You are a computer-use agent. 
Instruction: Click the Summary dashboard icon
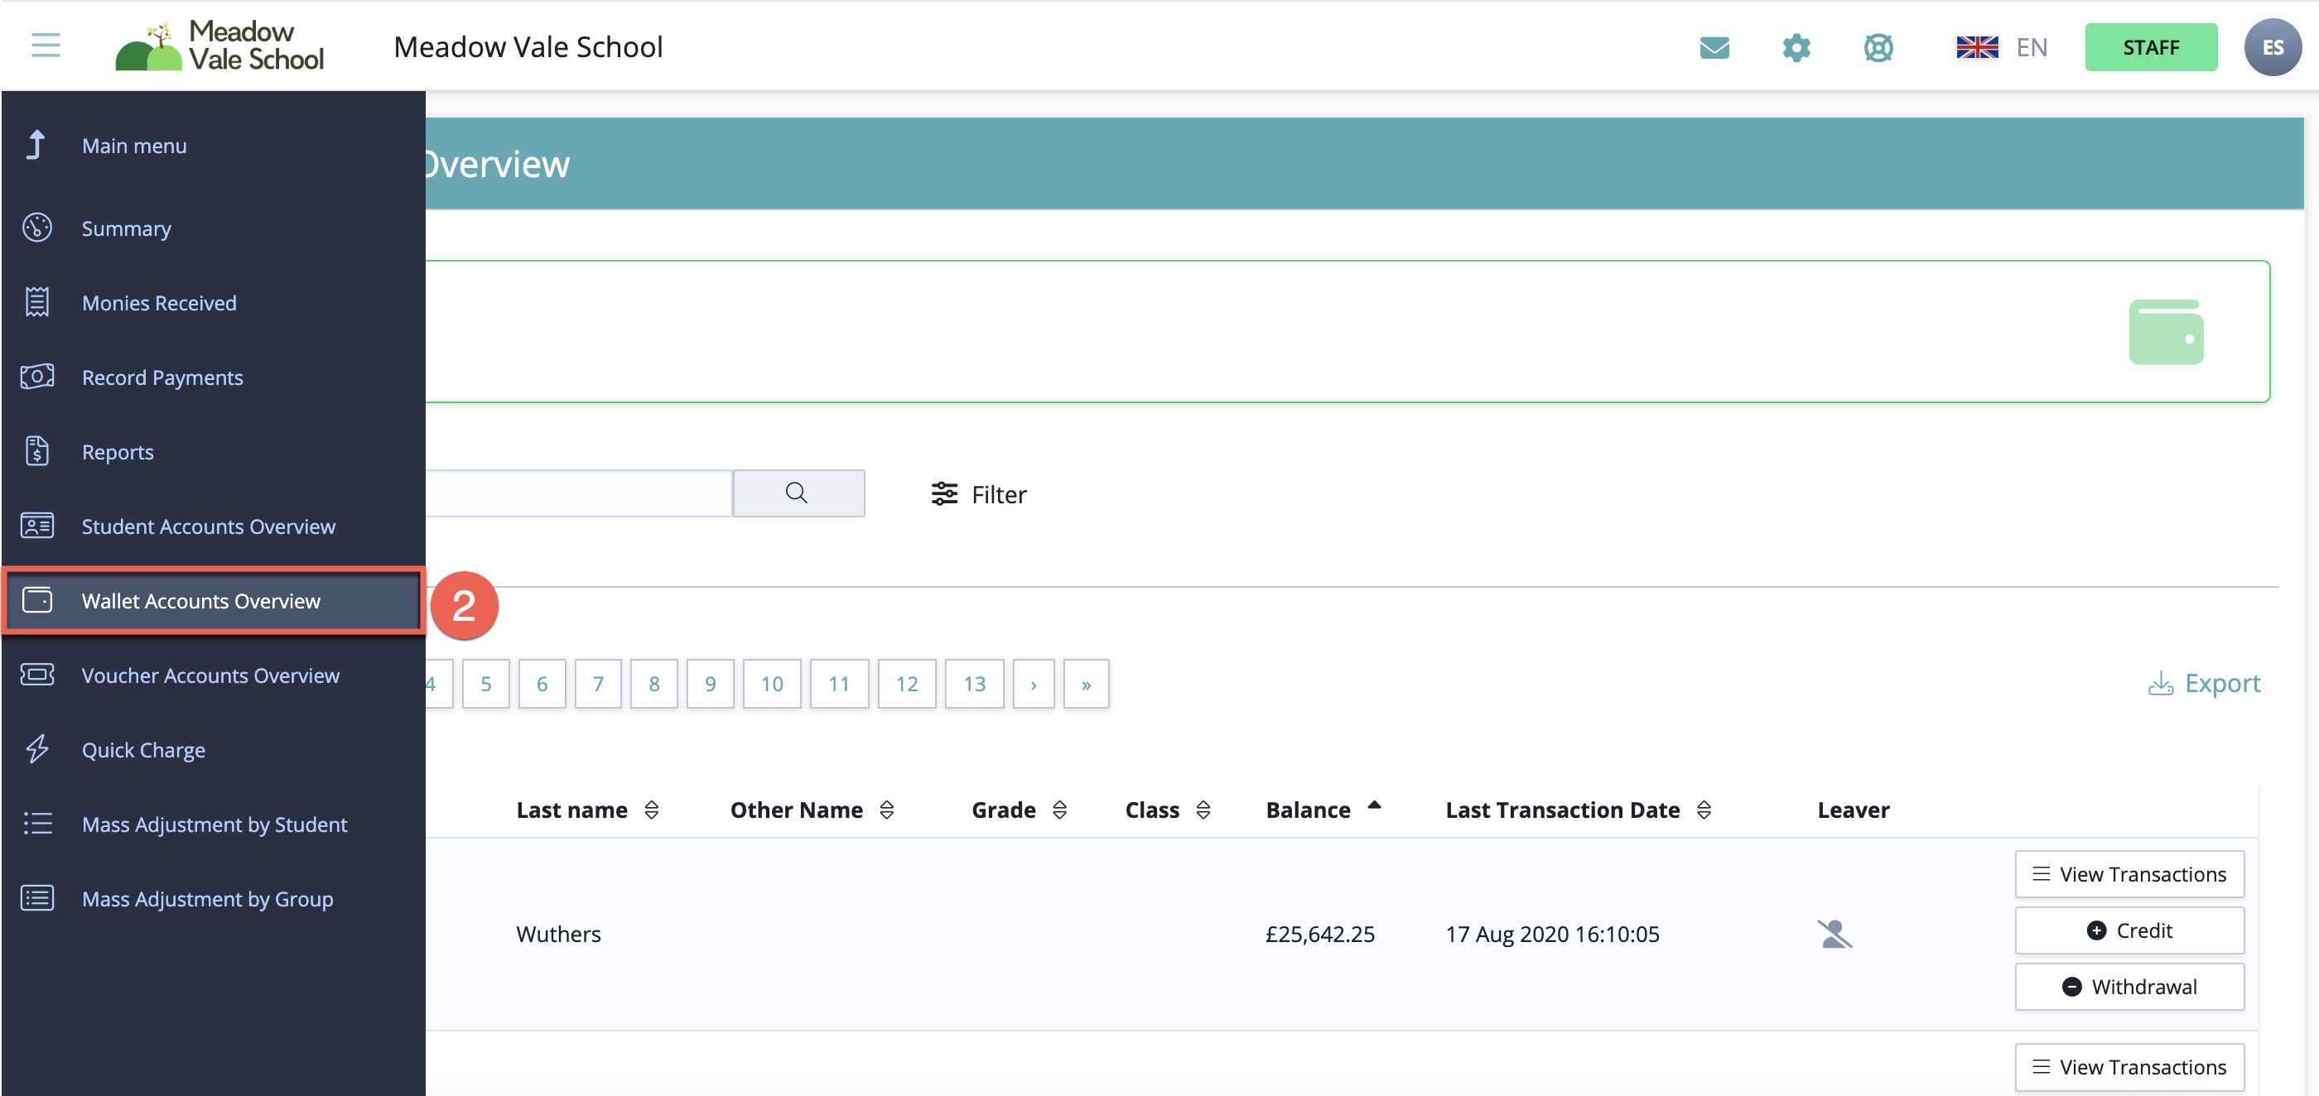[x=37, y=228]
